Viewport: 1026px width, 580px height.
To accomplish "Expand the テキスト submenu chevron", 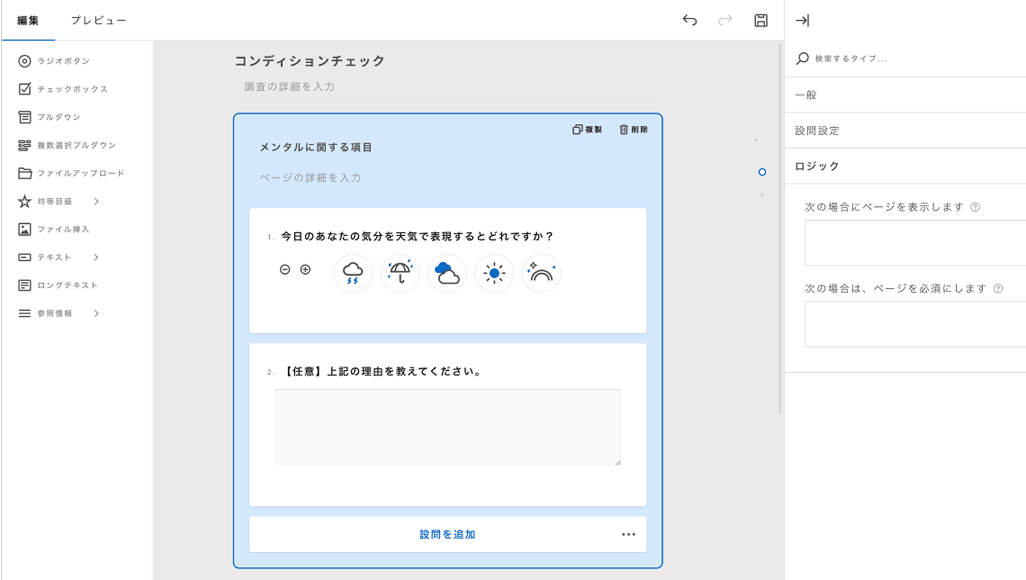I will pos(96,257).
